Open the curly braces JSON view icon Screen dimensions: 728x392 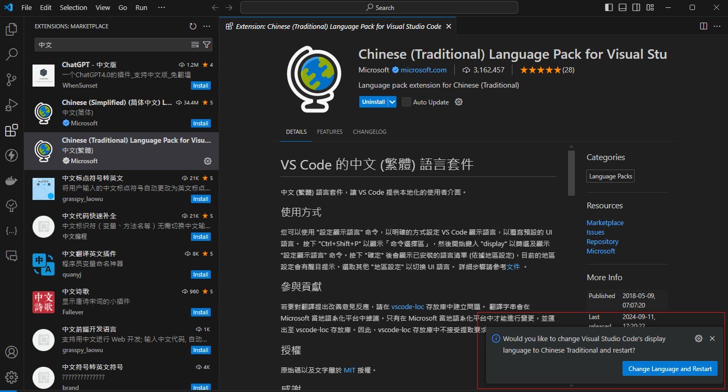click(x=12, y=230)
